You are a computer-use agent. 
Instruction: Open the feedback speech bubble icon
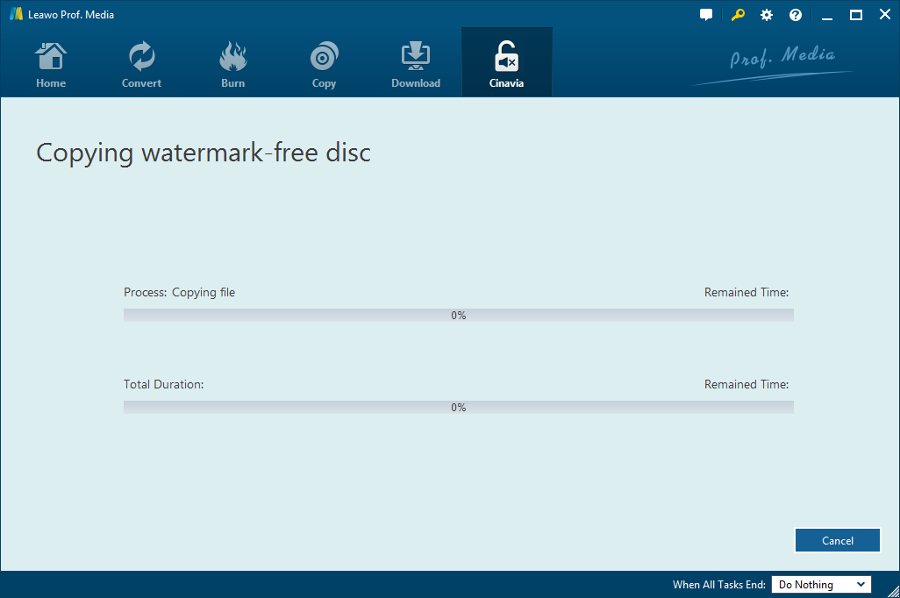(706, 15)
